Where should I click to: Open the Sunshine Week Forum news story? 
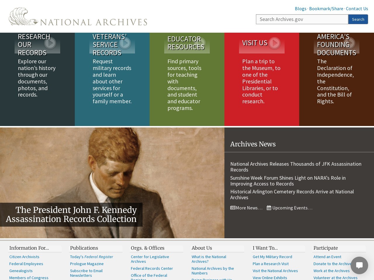[288, 181]
